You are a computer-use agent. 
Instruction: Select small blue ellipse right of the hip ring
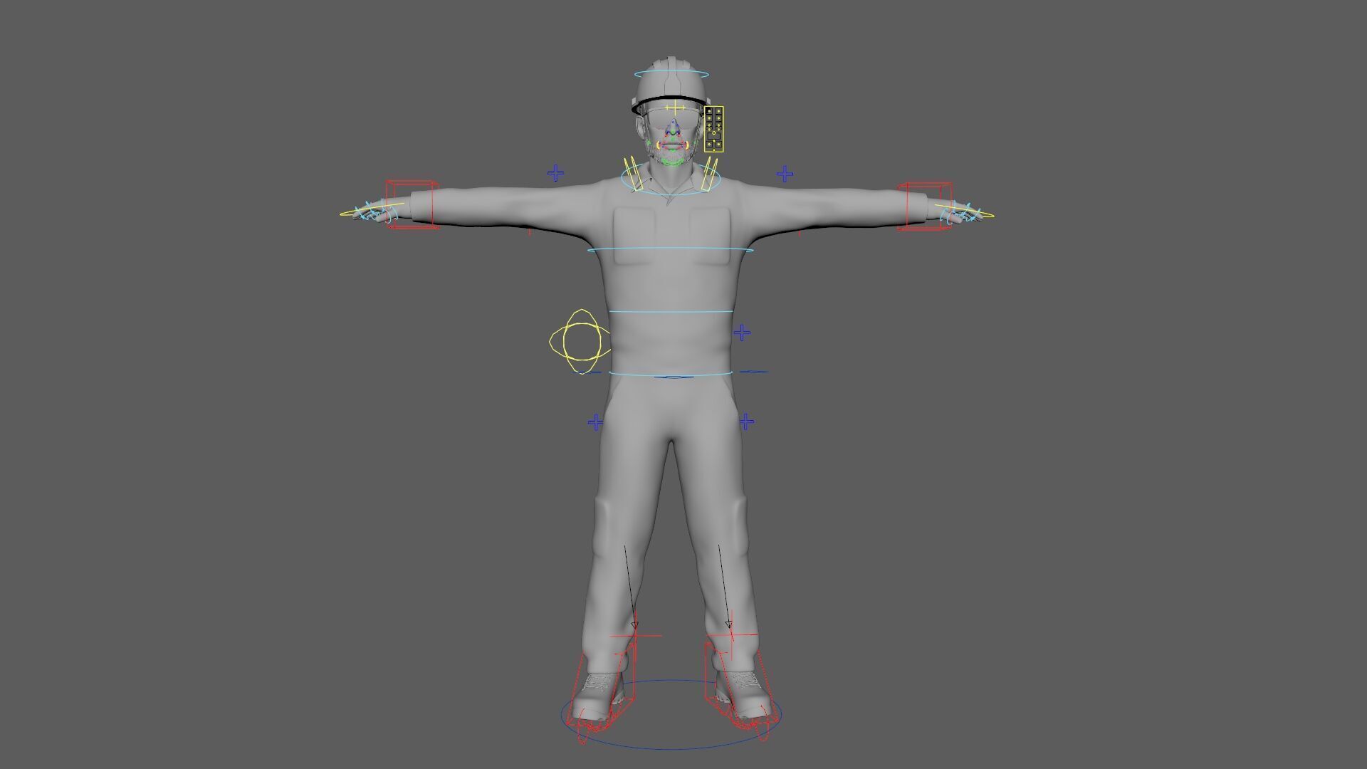click(x=753, y=372)
